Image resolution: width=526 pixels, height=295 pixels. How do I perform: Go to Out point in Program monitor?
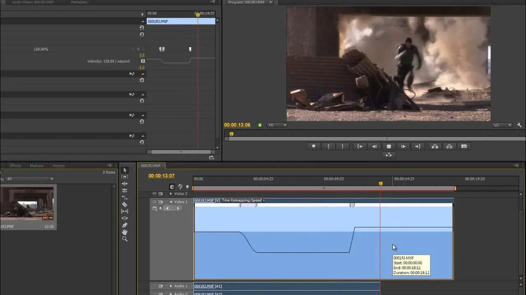coord(418,146)
